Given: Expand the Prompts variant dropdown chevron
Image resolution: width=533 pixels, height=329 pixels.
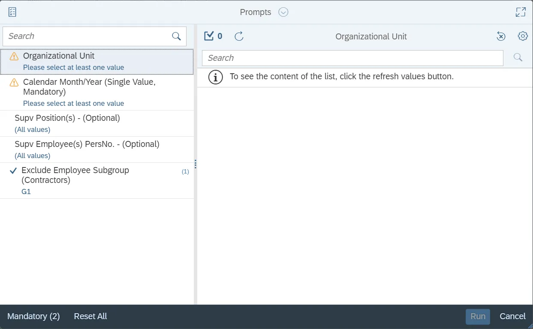Looking at the screenshot, I should [x=283, y=12].
